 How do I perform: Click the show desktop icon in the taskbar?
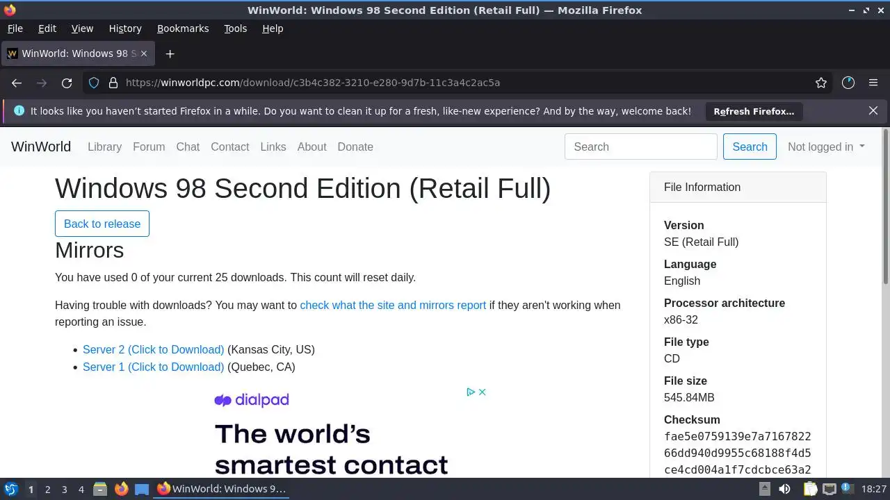[x=142, y=489]
